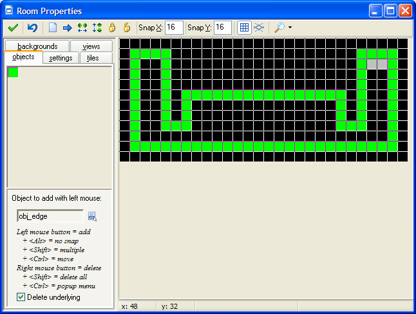Click the green checkmark to save room

(12, 28)
